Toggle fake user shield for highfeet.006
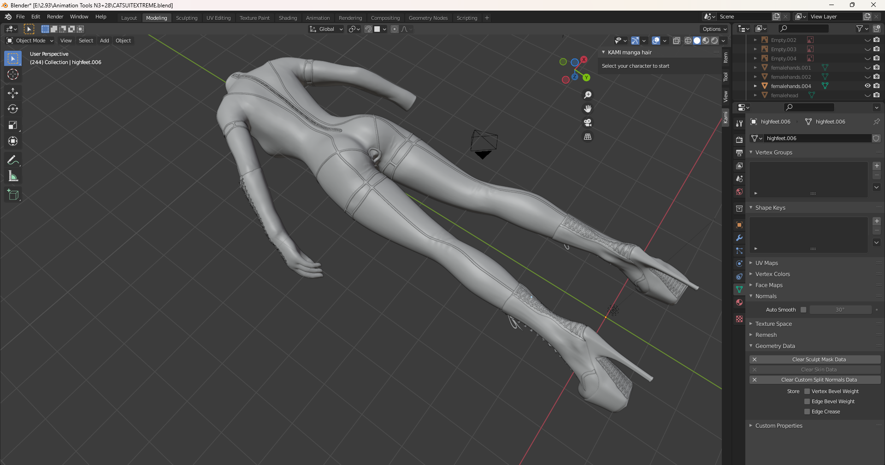885x465 pixels. pos(876,138)
